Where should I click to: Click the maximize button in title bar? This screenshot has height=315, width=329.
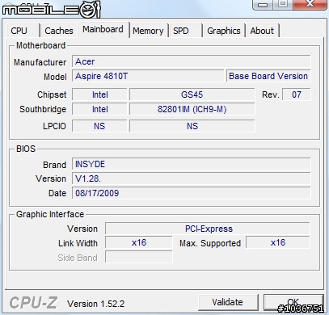pos(283,4)
